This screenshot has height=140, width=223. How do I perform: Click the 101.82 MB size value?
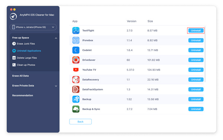[x=153, y=60]
